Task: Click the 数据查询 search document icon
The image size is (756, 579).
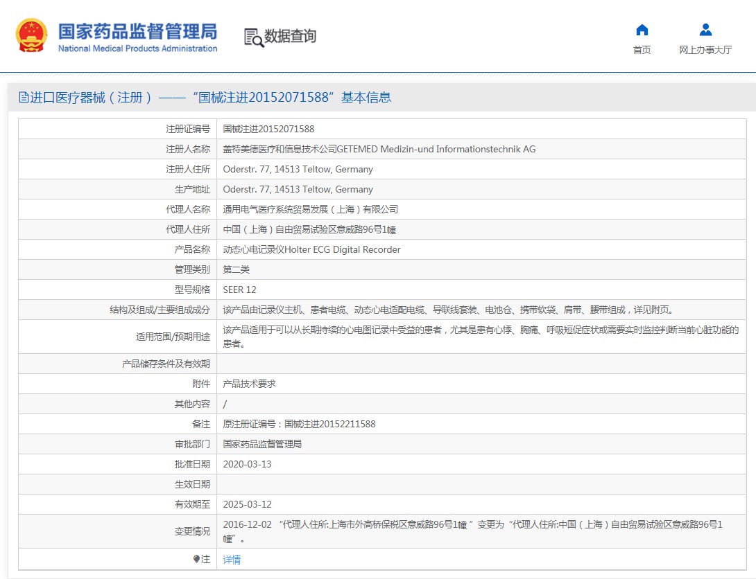Action: (x=254, y=37)
